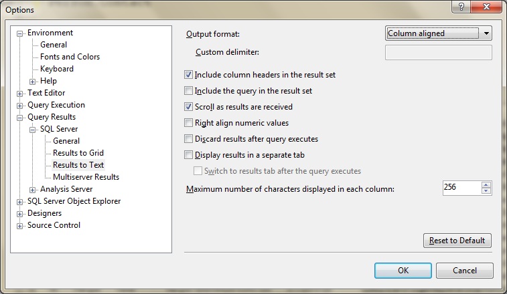This screenshot has width=507, height=294.
Task: Expand the Source Control node
Action: pyautogui.click(x=20, y=225)
